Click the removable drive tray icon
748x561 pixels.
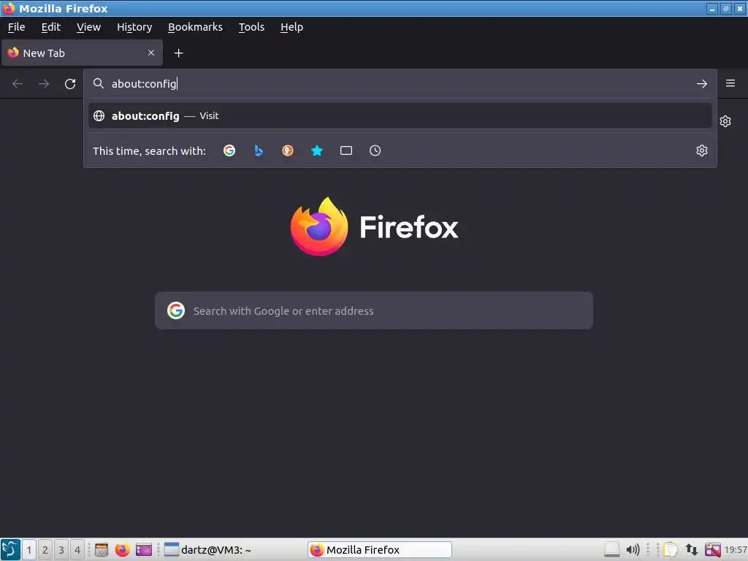(x=612, y=549)
